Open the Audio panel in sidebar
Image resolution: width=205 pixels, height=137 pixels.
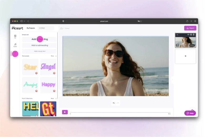coord(15,45)
